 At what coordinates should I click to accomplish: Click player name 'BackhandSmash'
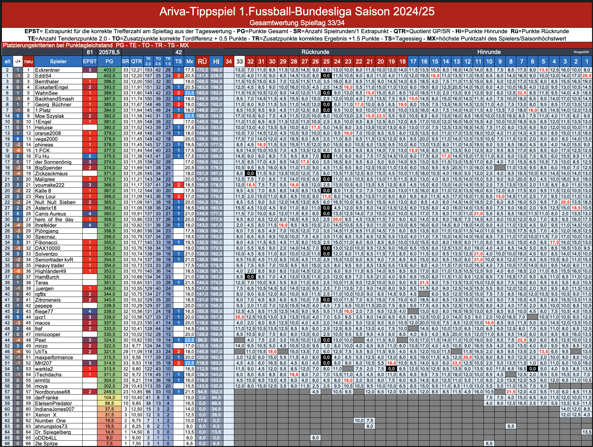pos(54,99)
